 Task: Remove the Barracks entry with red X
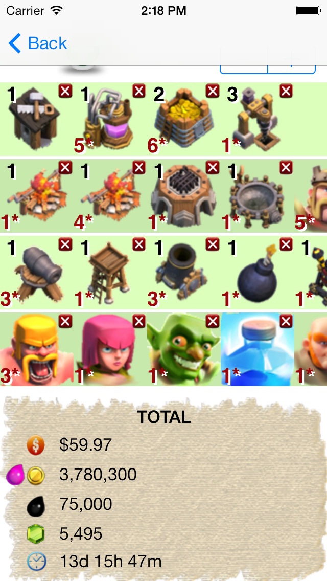point(213,168)
